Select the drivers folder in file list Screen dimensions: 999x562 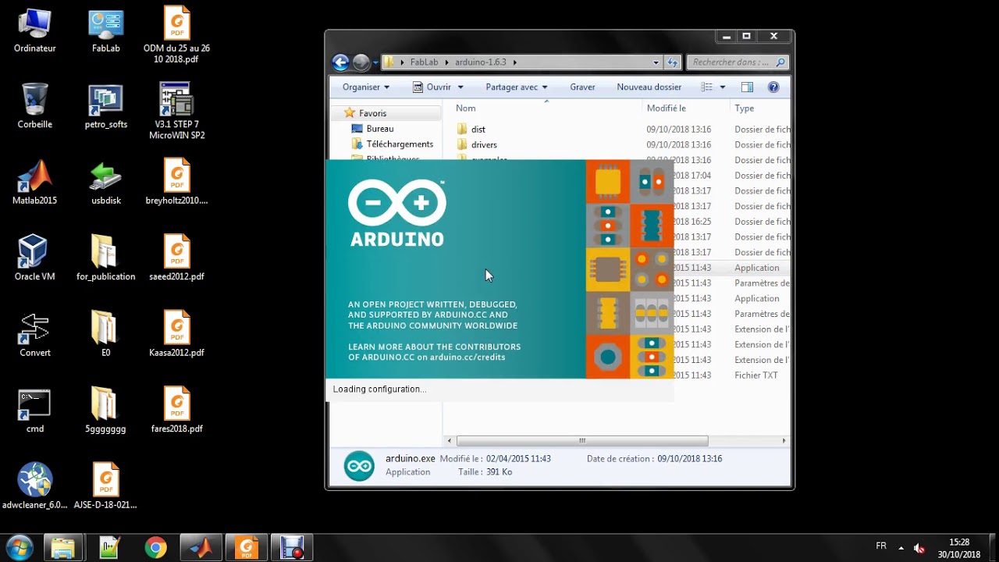(484, 144)
